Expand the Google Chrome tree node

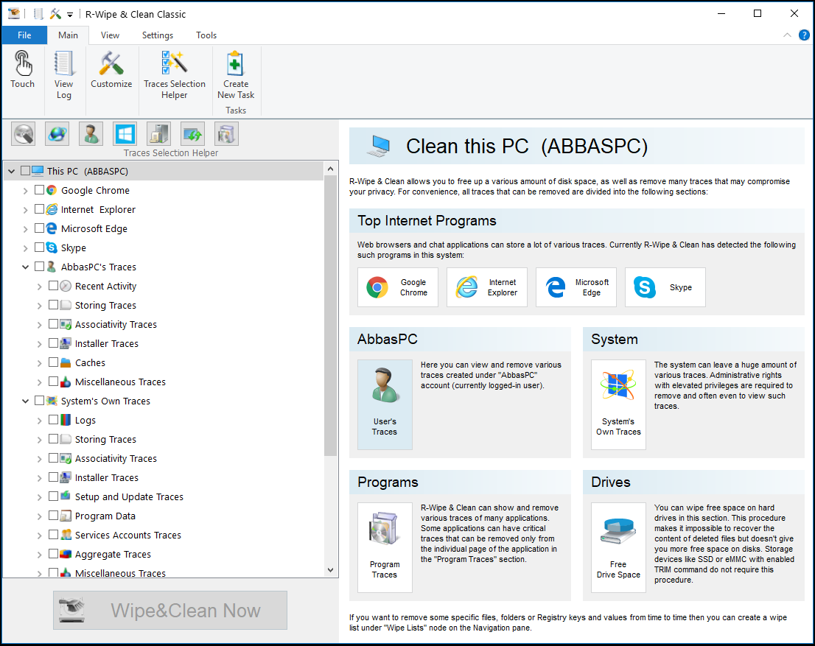tap(25, 191)
